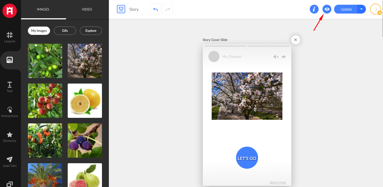The image size is (383, 187).
Task: Click the LET'S GO button
Action: click(x=247, y=158)
